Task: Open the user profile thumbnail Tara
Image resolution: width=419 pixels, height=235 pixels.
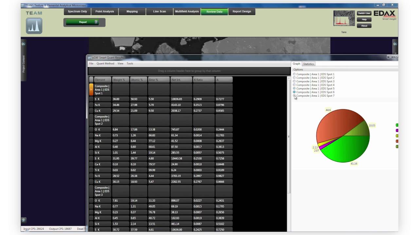Action: pyautogui.click(x=344, y=18)
